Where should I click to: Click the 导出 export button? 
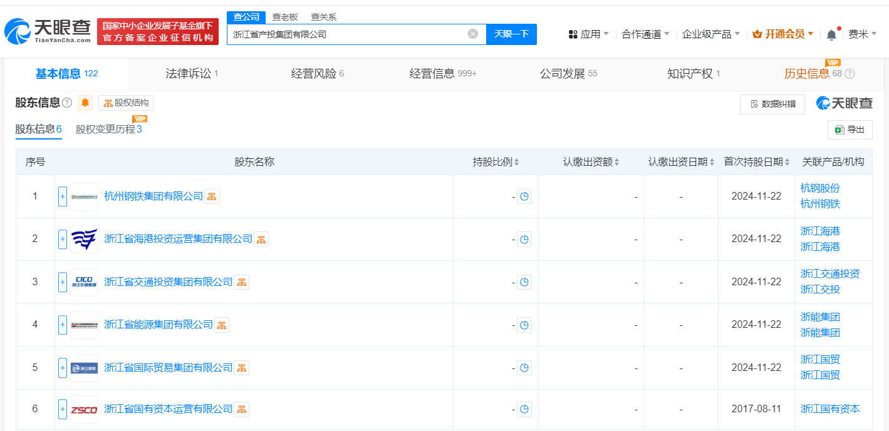850,129
